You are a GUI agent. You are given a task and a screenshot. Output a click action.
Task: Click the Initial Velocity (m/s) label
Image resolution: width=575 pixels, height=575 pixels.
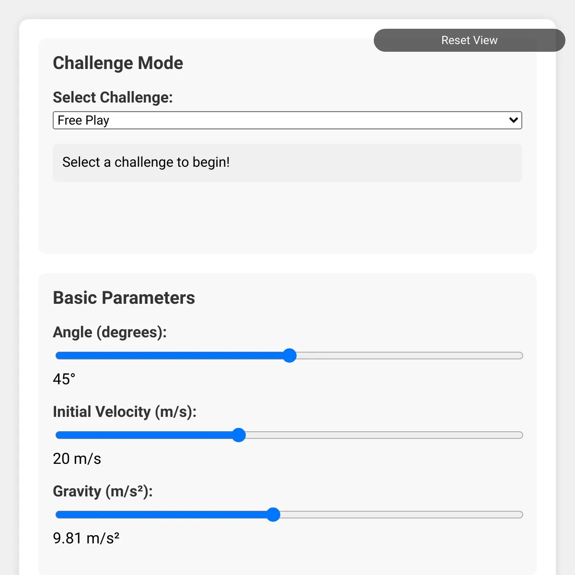tap(125, 412)
